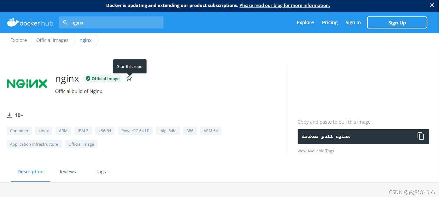Screen dimensions: 439x197
Task: Open the blog link in the banner
Action: tap(285, 5)
